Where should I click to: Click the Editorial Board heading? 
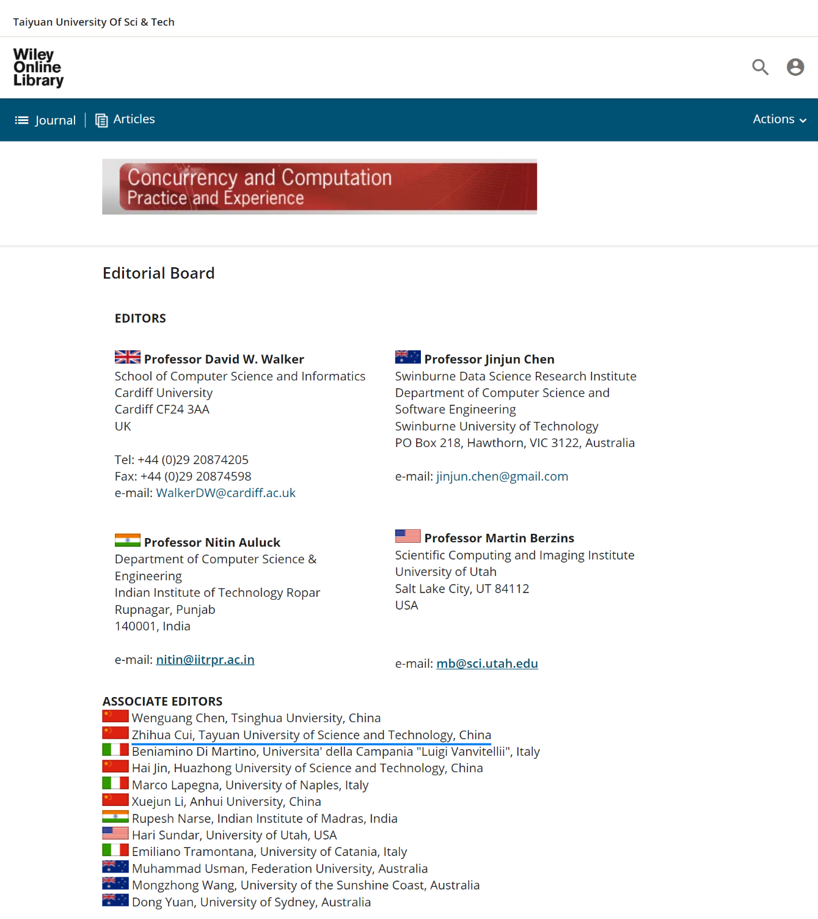[x=159, y=273]
